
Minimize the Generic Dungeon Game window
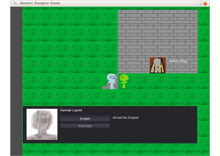196,3
